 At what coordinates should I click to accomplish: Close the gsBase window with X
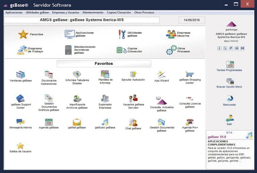coord(247,4)
